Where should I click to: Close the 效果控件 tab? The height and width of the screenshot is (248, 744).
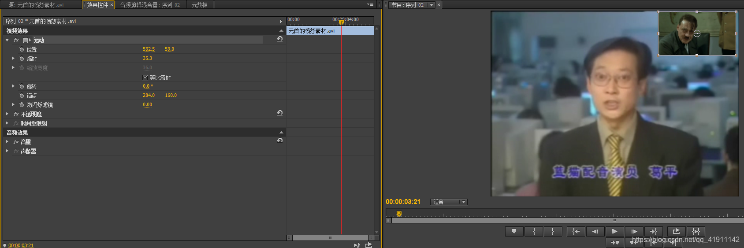tap(112, 5)
